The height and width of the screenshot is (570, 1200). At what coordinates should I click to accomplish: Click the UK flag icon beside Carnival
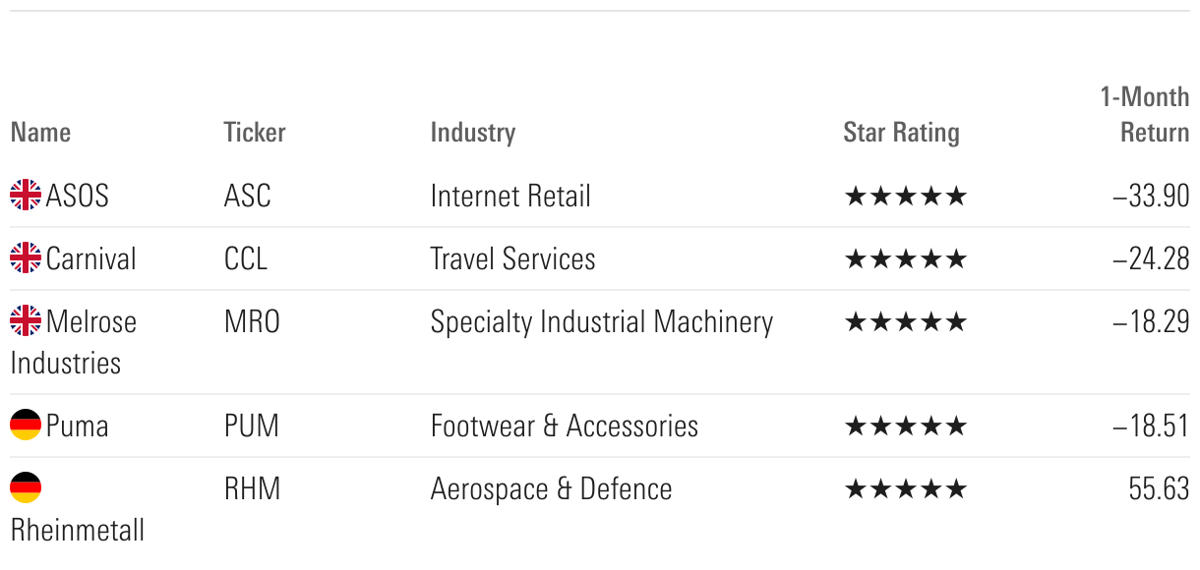point(26,258)
